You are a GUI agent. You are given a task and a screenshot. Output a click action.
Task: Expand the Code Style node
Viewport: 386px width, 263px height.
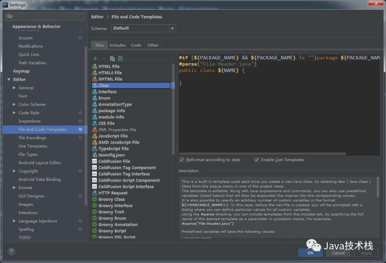click(x=14, y=113)
